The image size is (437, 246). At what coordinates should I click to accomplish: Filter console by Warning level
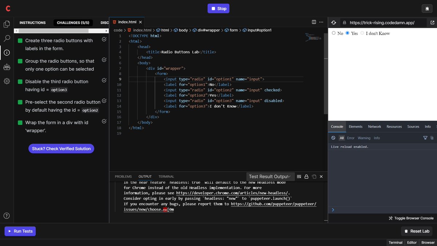[x=364, y=138]
